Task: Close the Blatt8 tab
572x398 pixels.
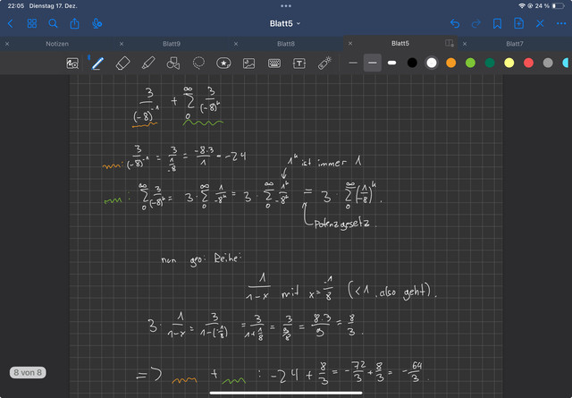Action: tap(236, 44)
